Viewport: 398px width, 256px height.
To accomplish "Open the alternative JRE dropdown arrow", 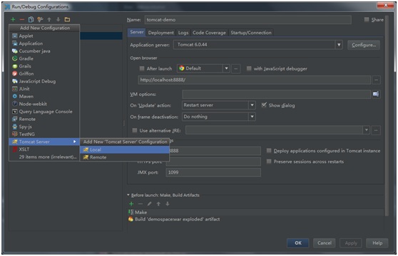I will click(x=367, y=130).
